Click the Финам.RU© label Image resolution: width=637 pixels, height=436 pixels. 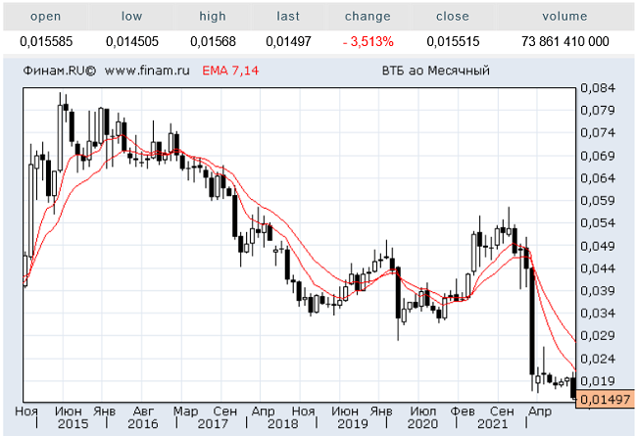pos(60,71)
